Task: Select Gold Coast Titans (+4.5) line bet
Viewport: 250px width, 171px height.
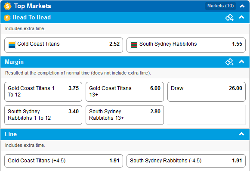Action: 64,161
